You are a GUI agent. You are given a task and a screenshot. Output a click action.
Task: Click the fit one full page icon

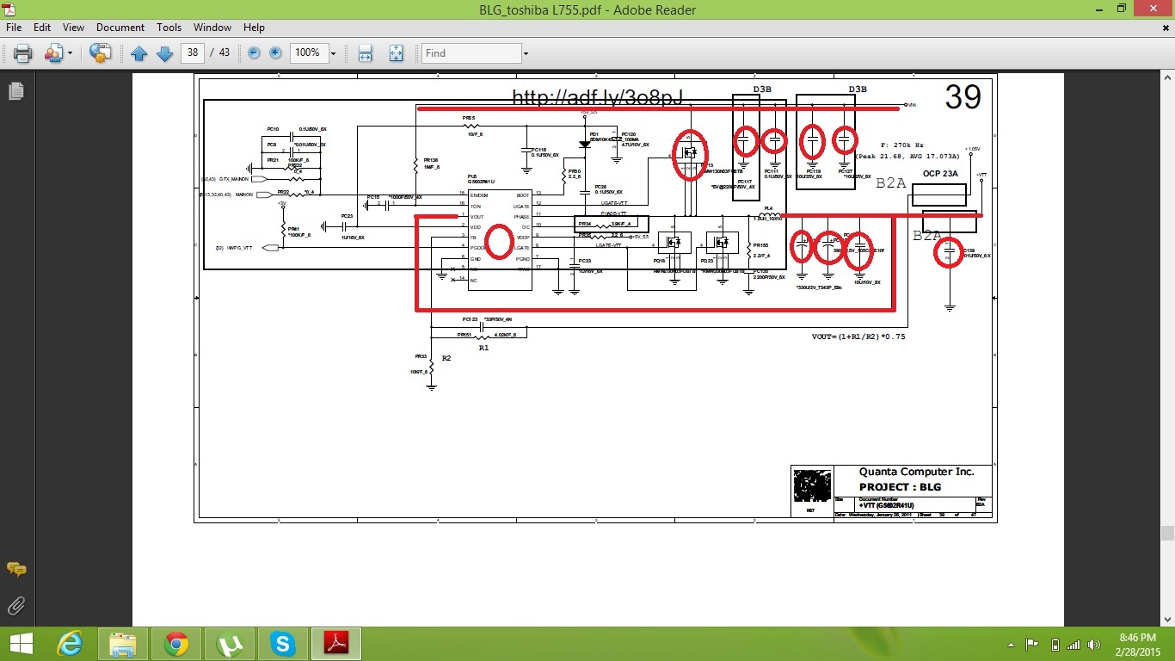396,53
